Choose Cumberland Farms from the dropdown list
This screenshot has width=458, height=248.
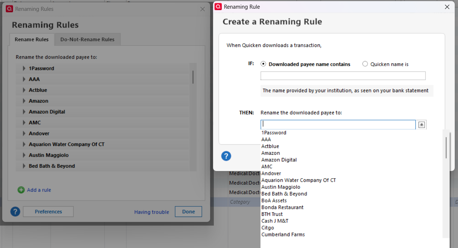pyautogui.click(x=283, y=235)
